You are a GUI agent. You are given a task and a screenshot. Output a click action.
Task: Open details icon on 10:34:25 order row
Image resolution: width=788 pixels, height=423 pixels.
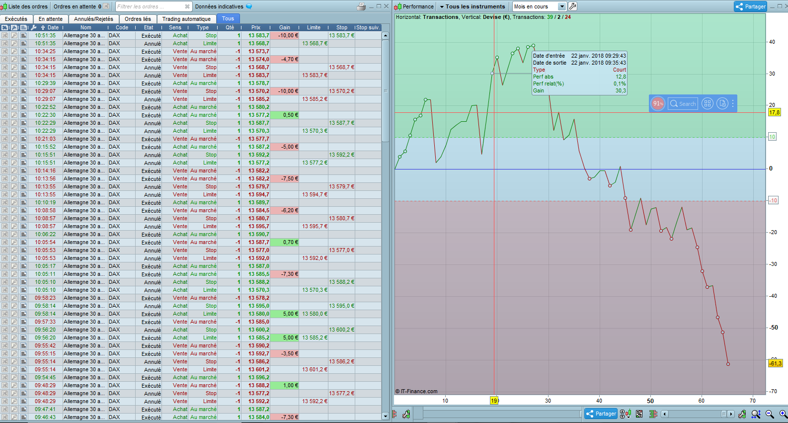[23, 51]
